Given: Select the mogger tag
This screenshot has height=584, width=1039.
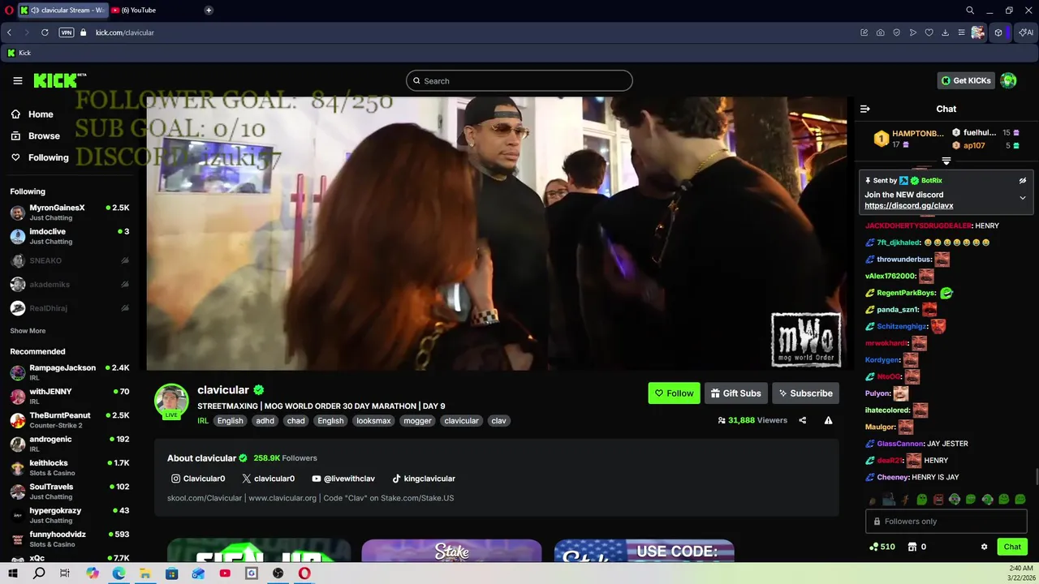Looking at the screenshot, I should (418, 420).
